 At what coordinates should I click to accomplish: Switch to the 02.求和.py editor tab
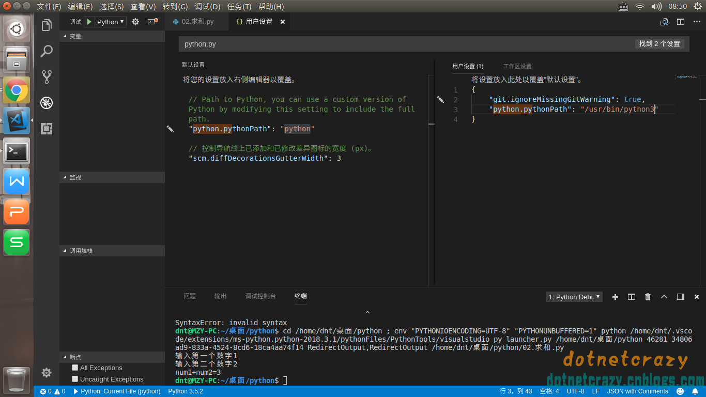pos(198,22)
